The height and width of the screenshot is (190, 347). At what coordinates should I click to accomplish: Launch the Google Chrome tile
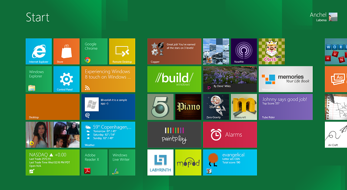click(x=94, y=52)
